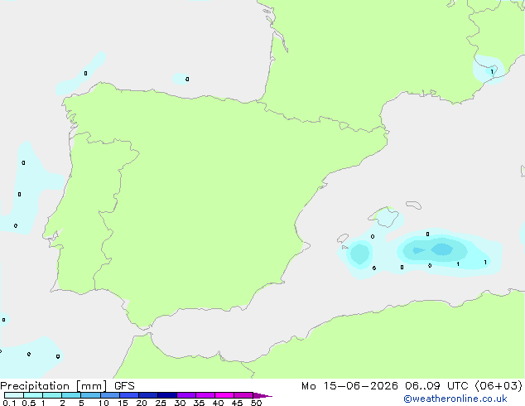Screen dimensions: 525x406
Task: Select the 0.5–1 mm legend color segment
Action: (33, 395)
